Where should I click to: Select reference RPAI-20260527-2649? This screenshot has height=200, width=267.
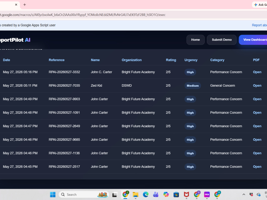[64, 126]
